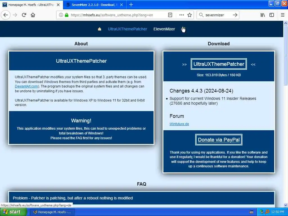Screen dimensions: 288x216
Task: Download UltraUXThemePatcher via boxed button
Action: point(219,64)
